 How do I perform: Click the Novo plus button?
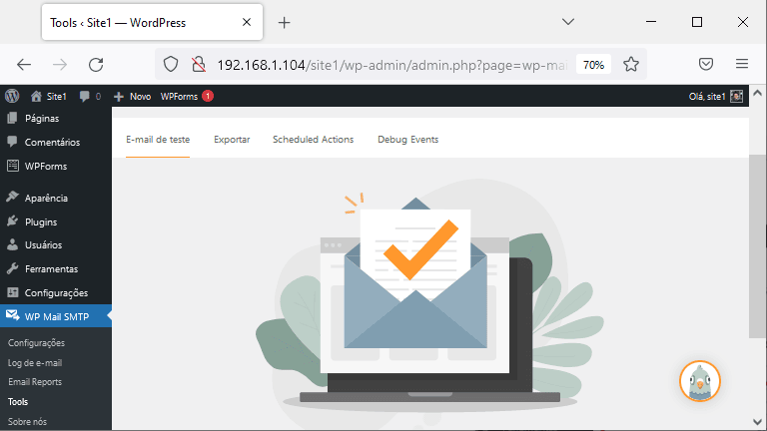(132, 96)
